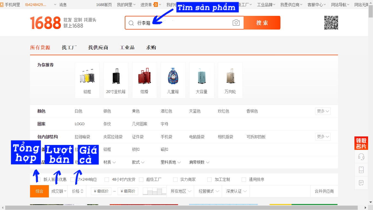This screenshot has width=373, height=210.
Task: Sort by 价格
Action: (78, 191)
